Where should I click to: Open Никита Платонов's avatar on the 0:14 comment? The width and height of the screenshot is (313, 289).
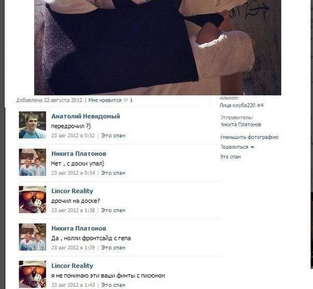pos(32,162)
